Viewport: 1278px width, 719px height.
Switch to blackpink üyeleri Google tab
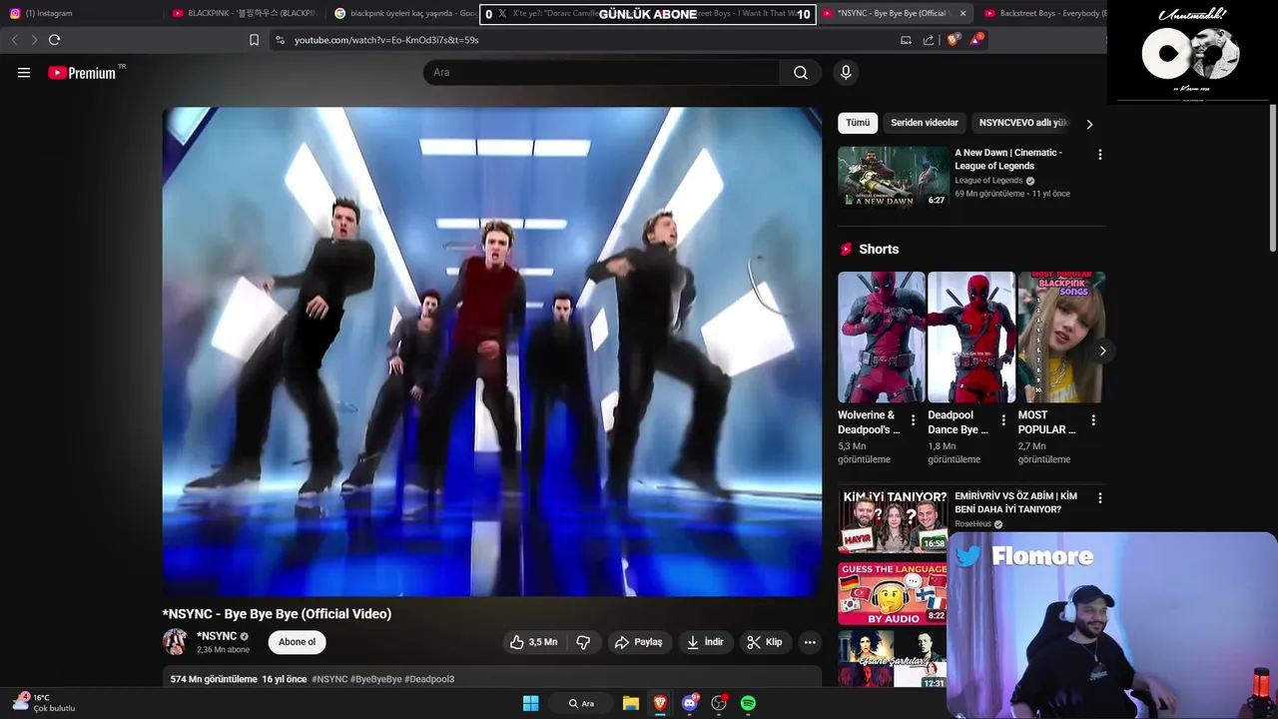pyautogui.click(x=404, y=13)
